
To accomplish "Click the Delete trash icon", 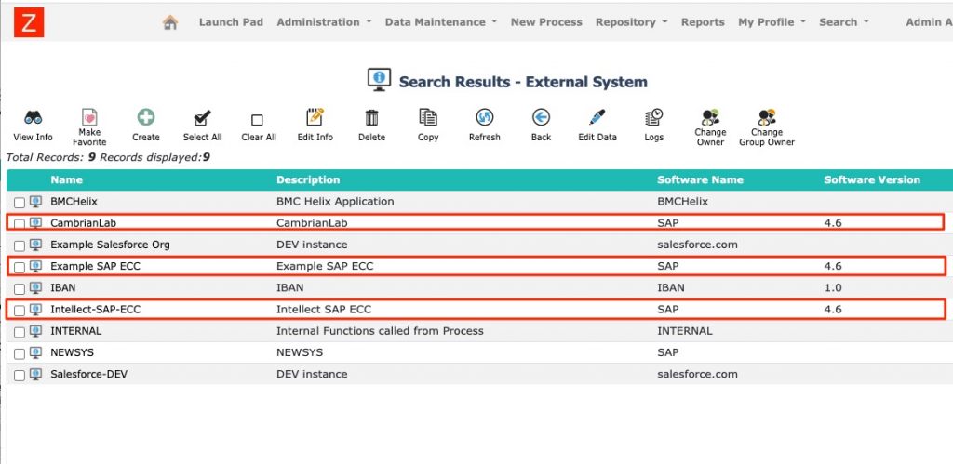I will coord(371,117).
